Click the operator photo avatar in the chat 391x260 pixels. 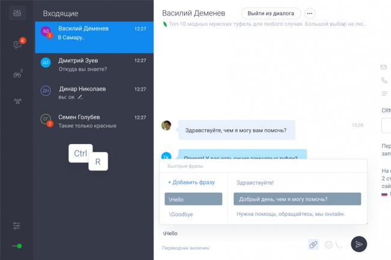tap(166, 125)
